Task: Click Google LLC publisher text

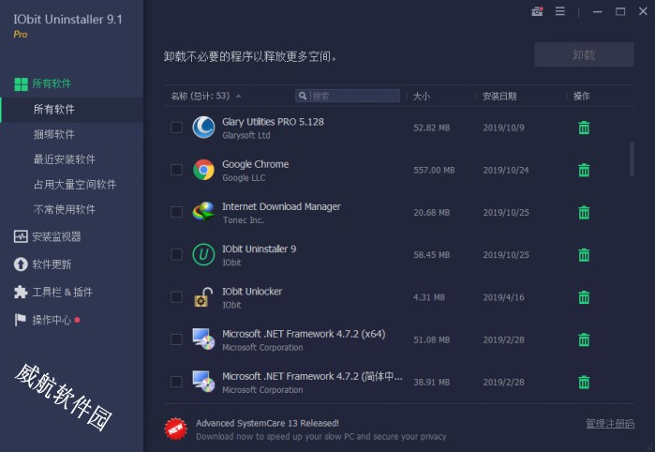Action: [x=244, y=178]
